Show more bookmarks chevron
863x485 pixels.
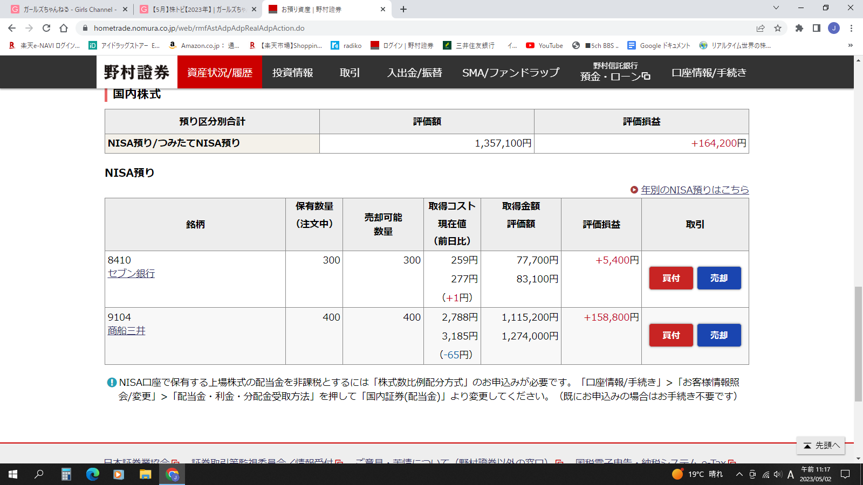pos(851,45)
